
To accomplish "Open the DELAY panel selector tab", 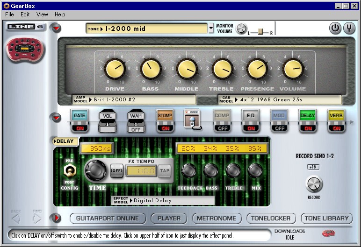I will tap(65, 141).
